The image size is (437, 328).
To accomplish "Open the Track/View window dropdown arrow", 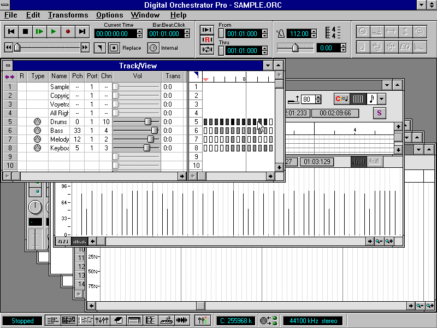I will (268, 66).
